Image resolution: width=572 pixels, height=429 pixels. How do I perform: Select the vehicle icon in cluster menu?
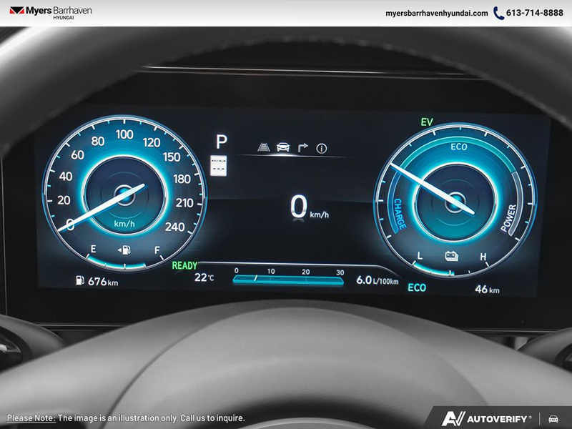(283, 148)
